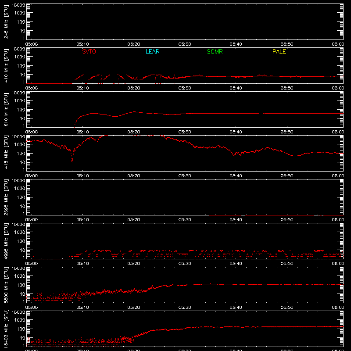Click the 410 MHz [SFU] axis title

pos(6,65)
